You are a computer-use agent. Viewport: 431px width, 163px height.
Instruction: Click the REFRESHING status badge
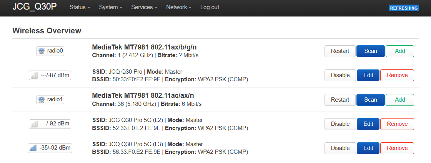point(404,8)
